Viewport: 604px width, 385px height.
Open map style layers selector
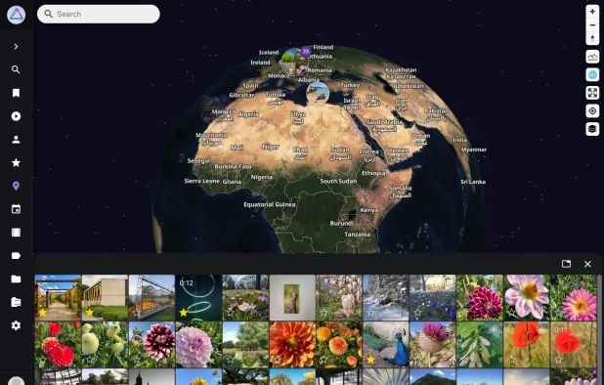coord(592,129)
